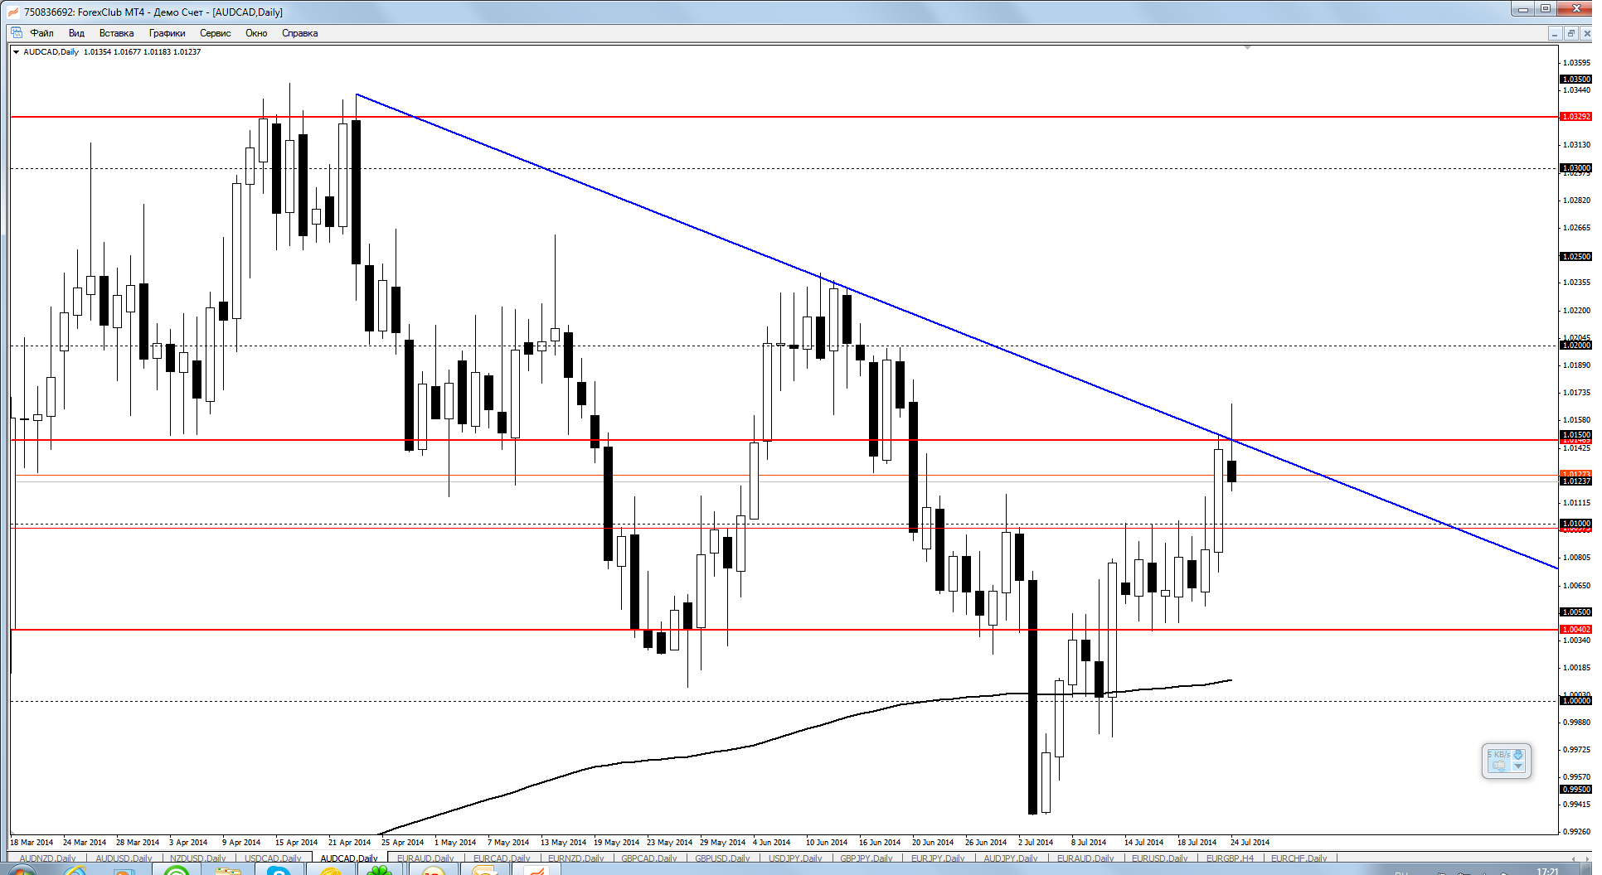Click the tall black 2 Jul 2014 candle

click(1032, 696)
